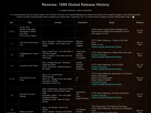Click 'Story | 6 - Trudge in the Long Night'
The height and width of the screenshot is (113, 151).
tap(57, 79)
